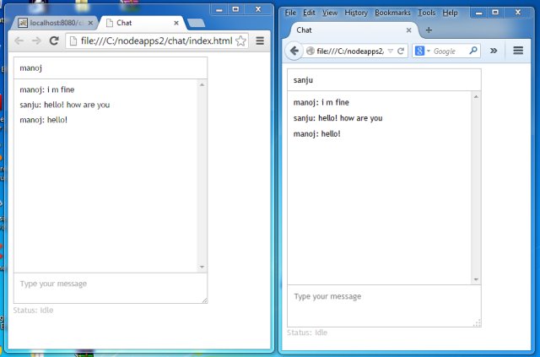Screen dimensions: 540x357
Task: Click scroll up arrow in Firefox chat box
Action: coord(476,97)
